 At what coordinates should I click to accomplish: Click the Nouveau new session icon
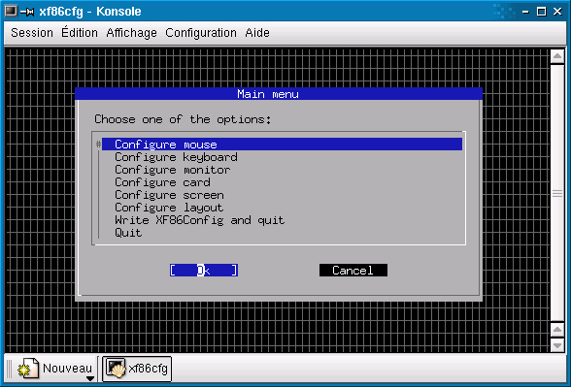tap(28, 369)
